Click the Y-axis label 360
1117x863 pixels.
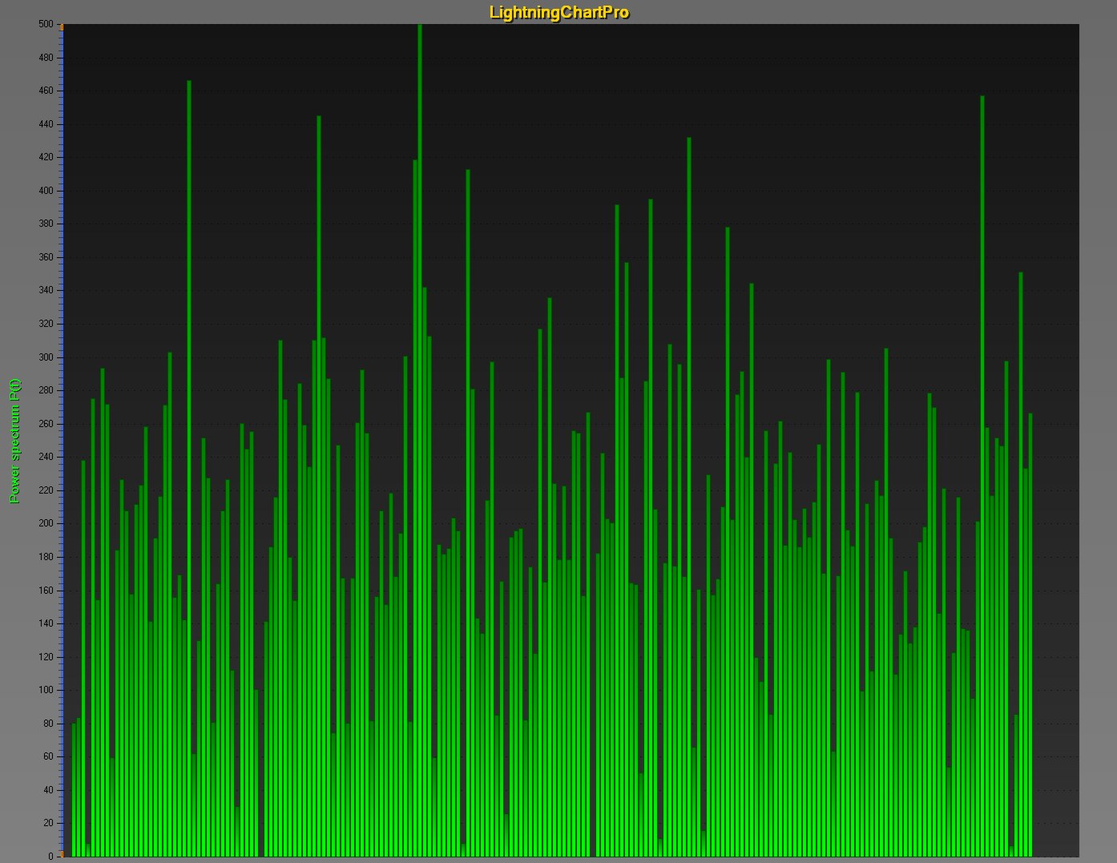(x=46, y=257)
